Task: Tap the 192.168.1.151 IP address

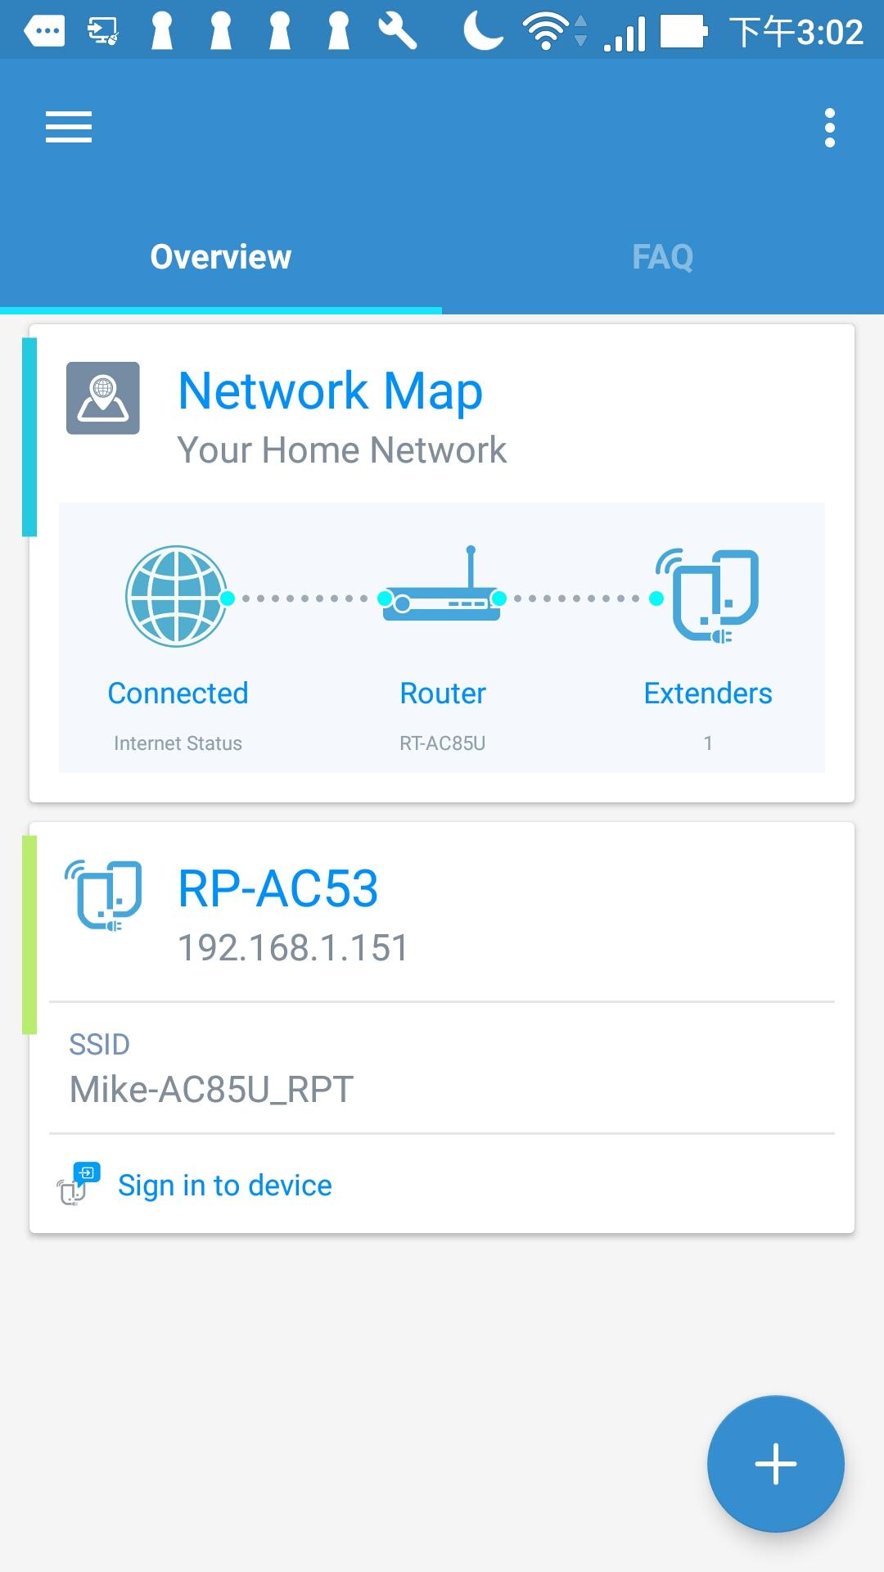Action: point(293,948)
